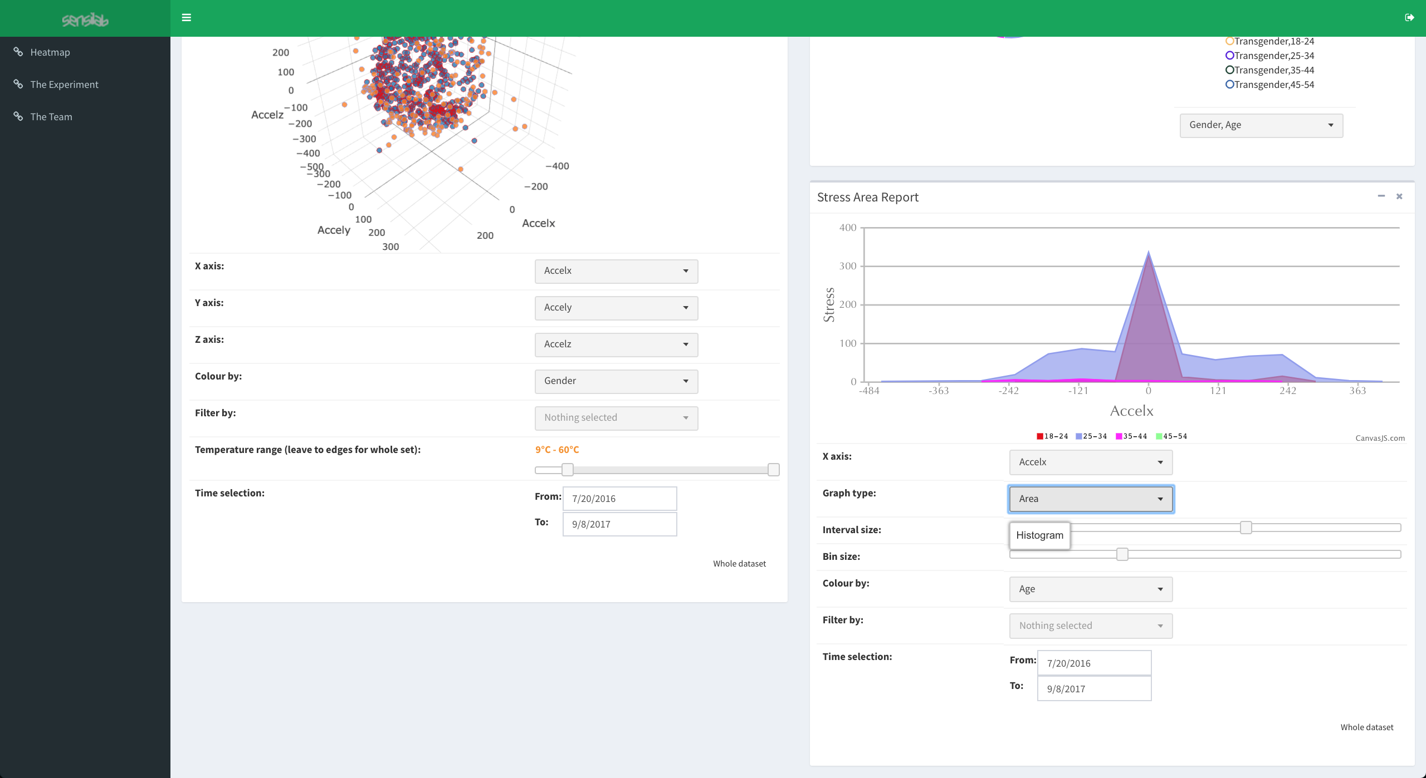
Task: Open scatter plot Colour by Gender dropdown
Action: click(616, 381)
